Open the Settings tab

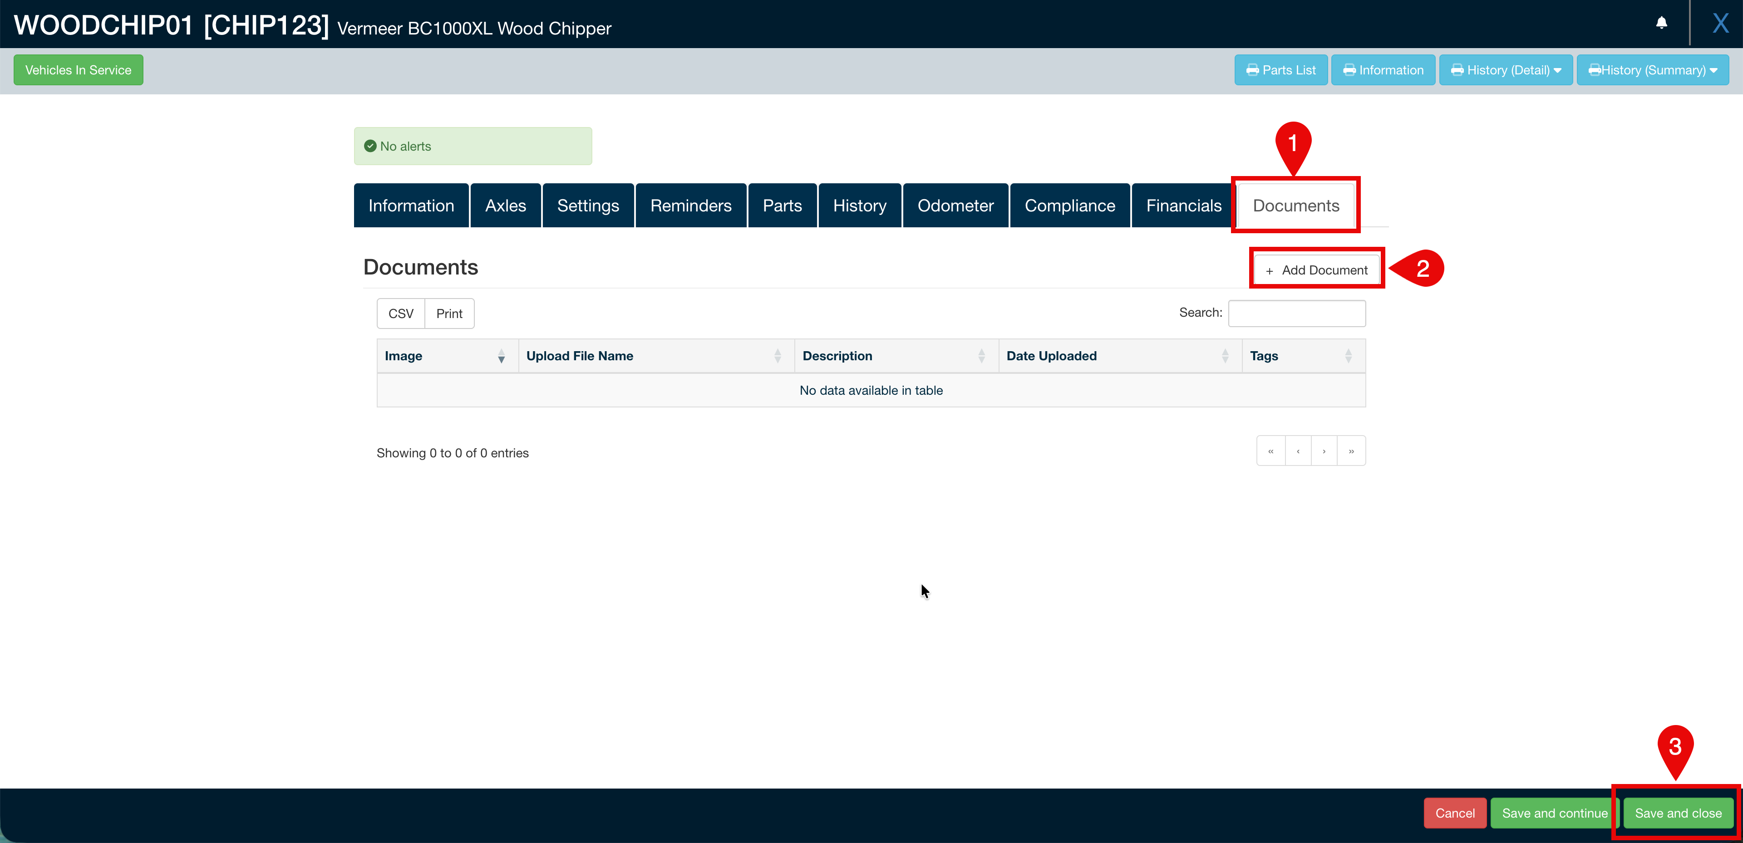point(588,206)
